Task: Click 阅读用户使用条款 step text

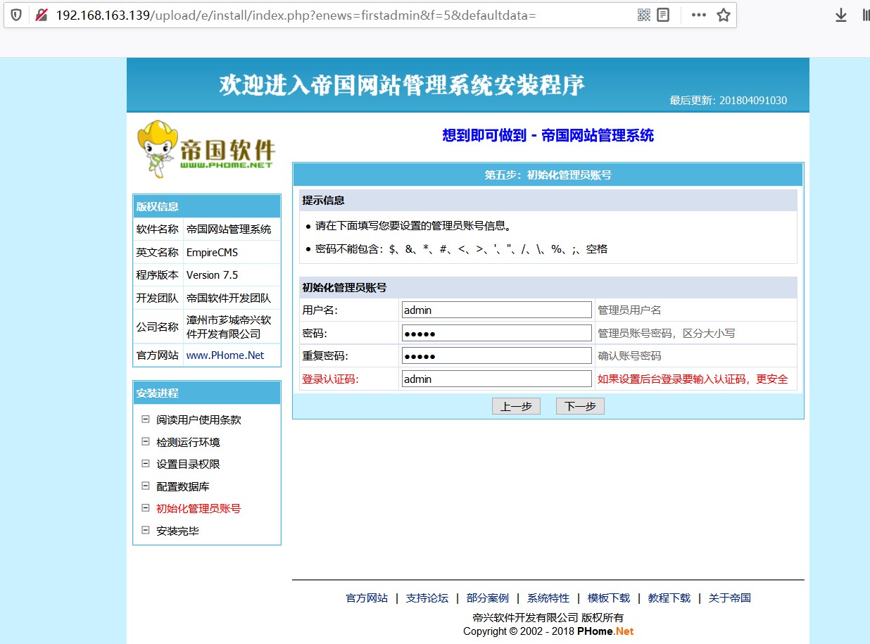Action: (x=198, y=419)
